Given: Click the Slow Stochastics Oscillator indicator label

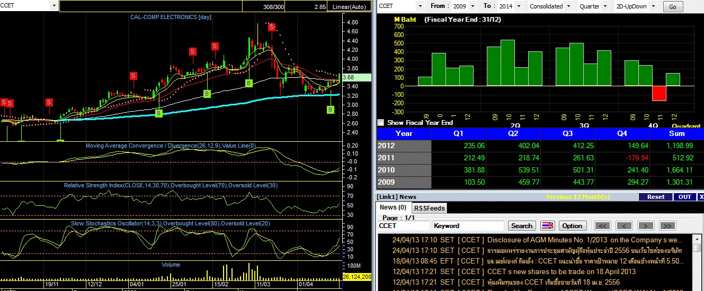Looking at the screenshot, I should click(x=171, y=223).
